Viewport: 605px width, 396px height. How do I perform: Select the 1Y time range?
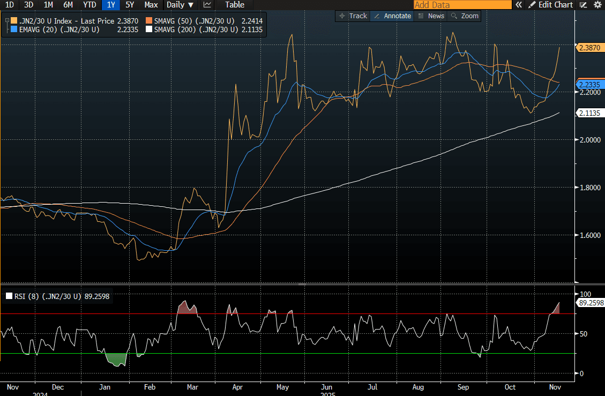point(111,5)
